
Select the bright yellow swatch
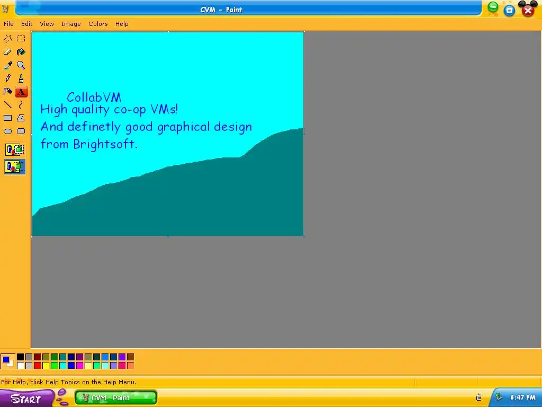(x=46, y=365)
